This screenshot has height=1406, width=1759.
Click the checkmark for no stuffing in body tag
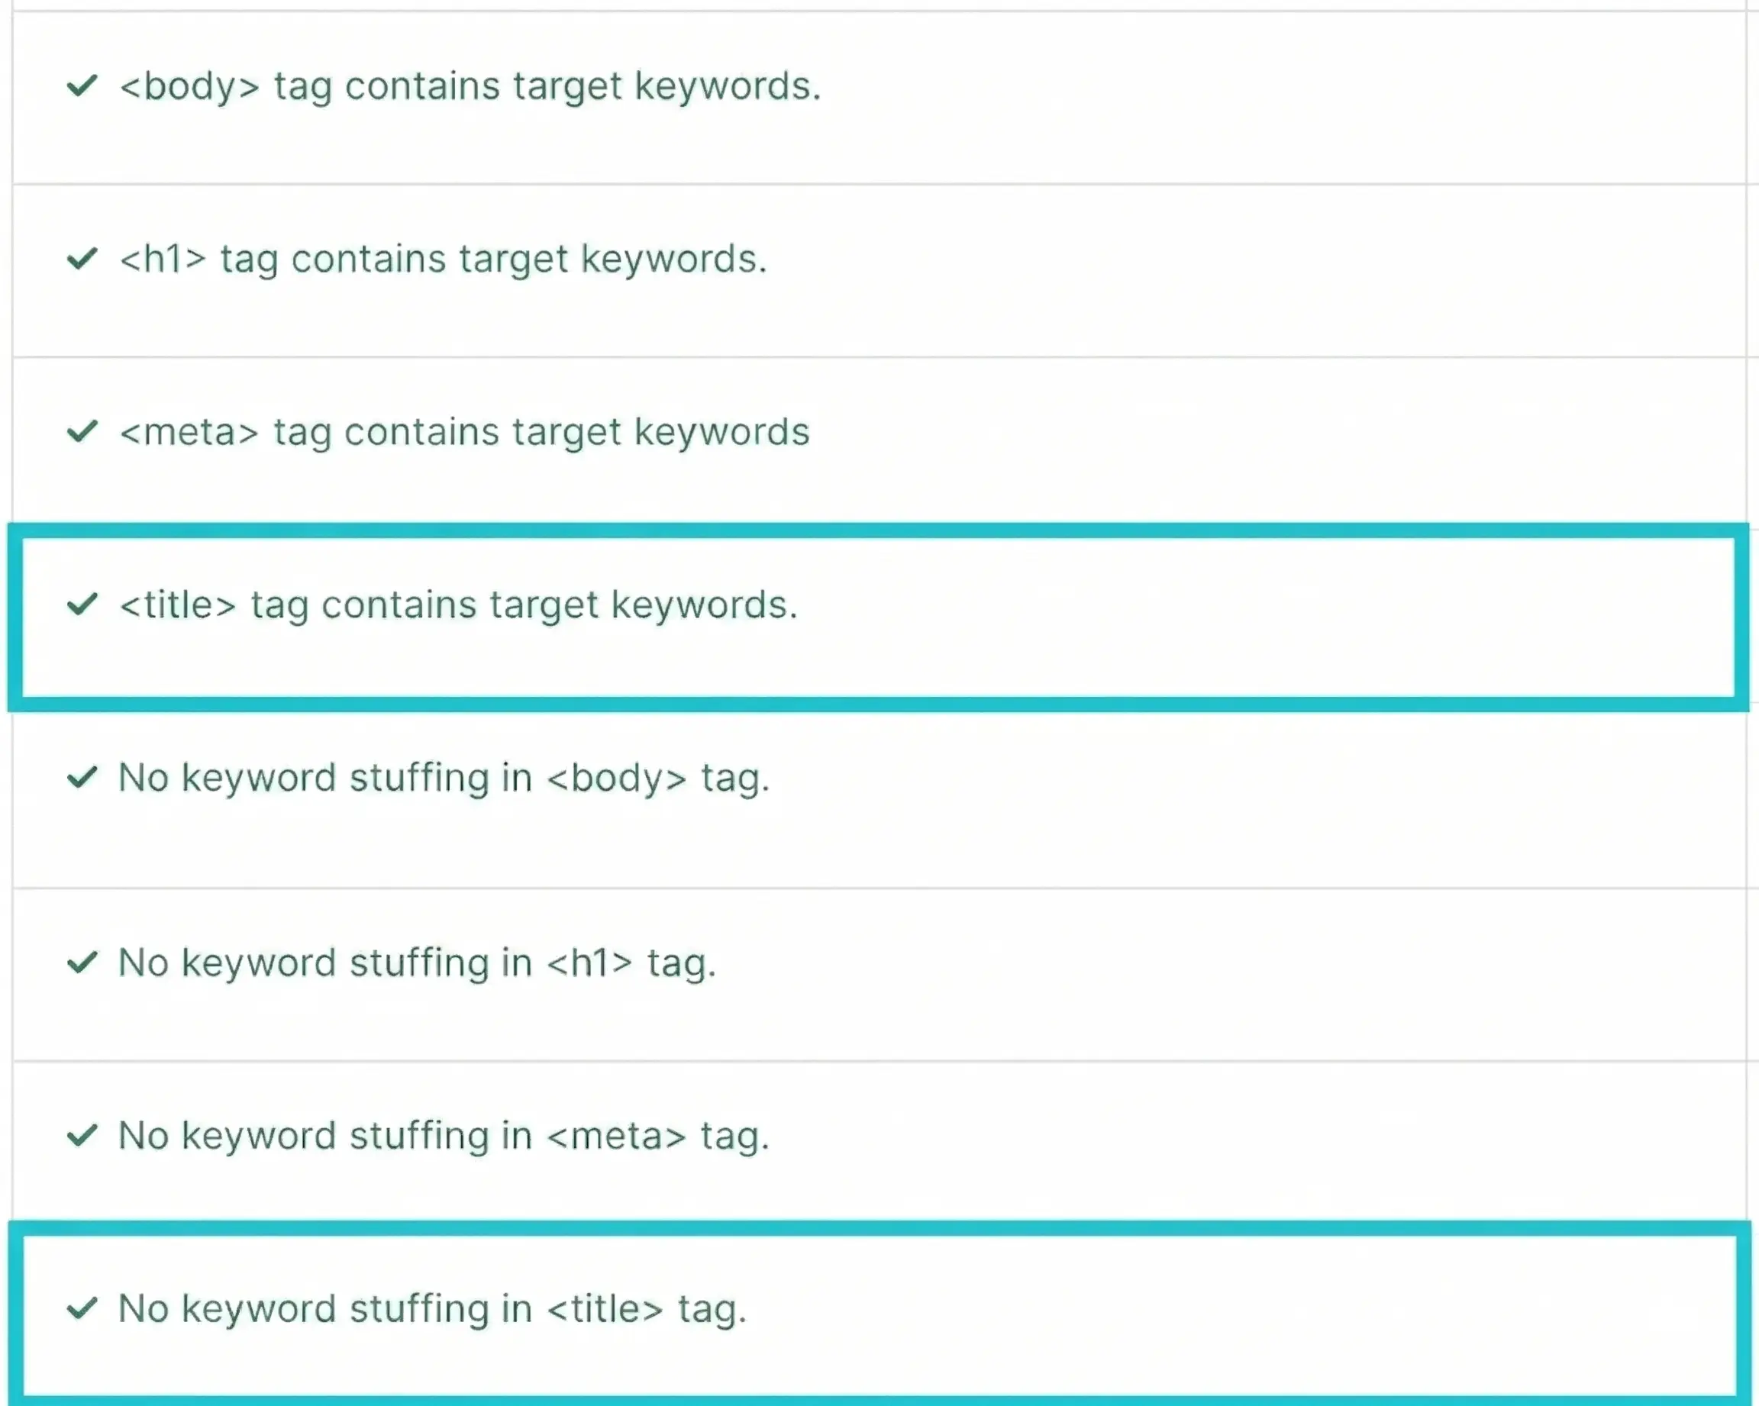82,777
